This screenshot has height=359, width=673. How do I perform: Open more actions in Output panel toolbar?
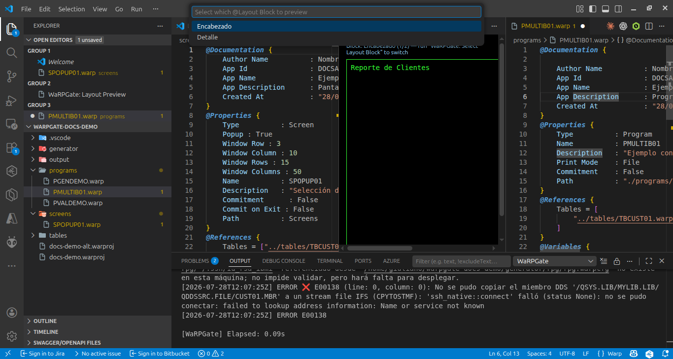tap(629, 261)
